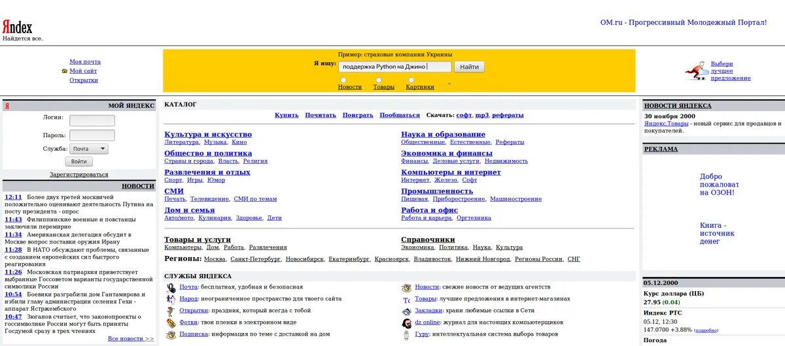Open the Культура и искусство category
Viewport: 785px width, 346px height.
tap(208, 134)
